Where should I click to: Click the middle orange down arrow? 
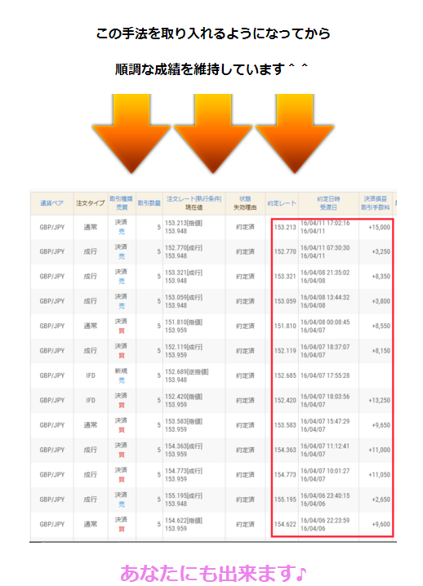pos(213,133)
